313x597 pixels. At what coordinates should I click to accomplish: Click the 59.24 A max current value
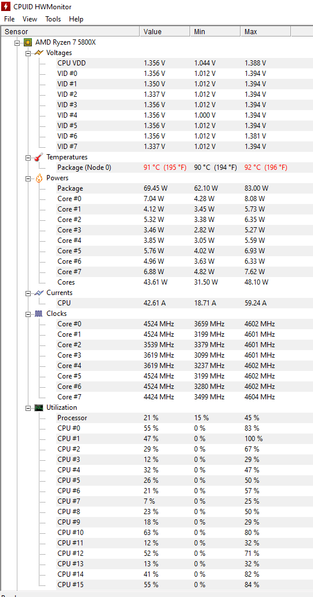pos(256,303)
